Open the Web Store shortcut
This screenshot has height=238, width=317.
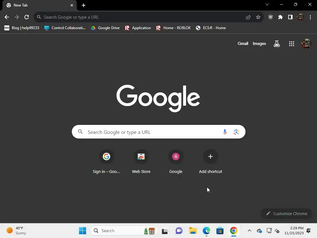pyautogui.click(x=141, y=162)
